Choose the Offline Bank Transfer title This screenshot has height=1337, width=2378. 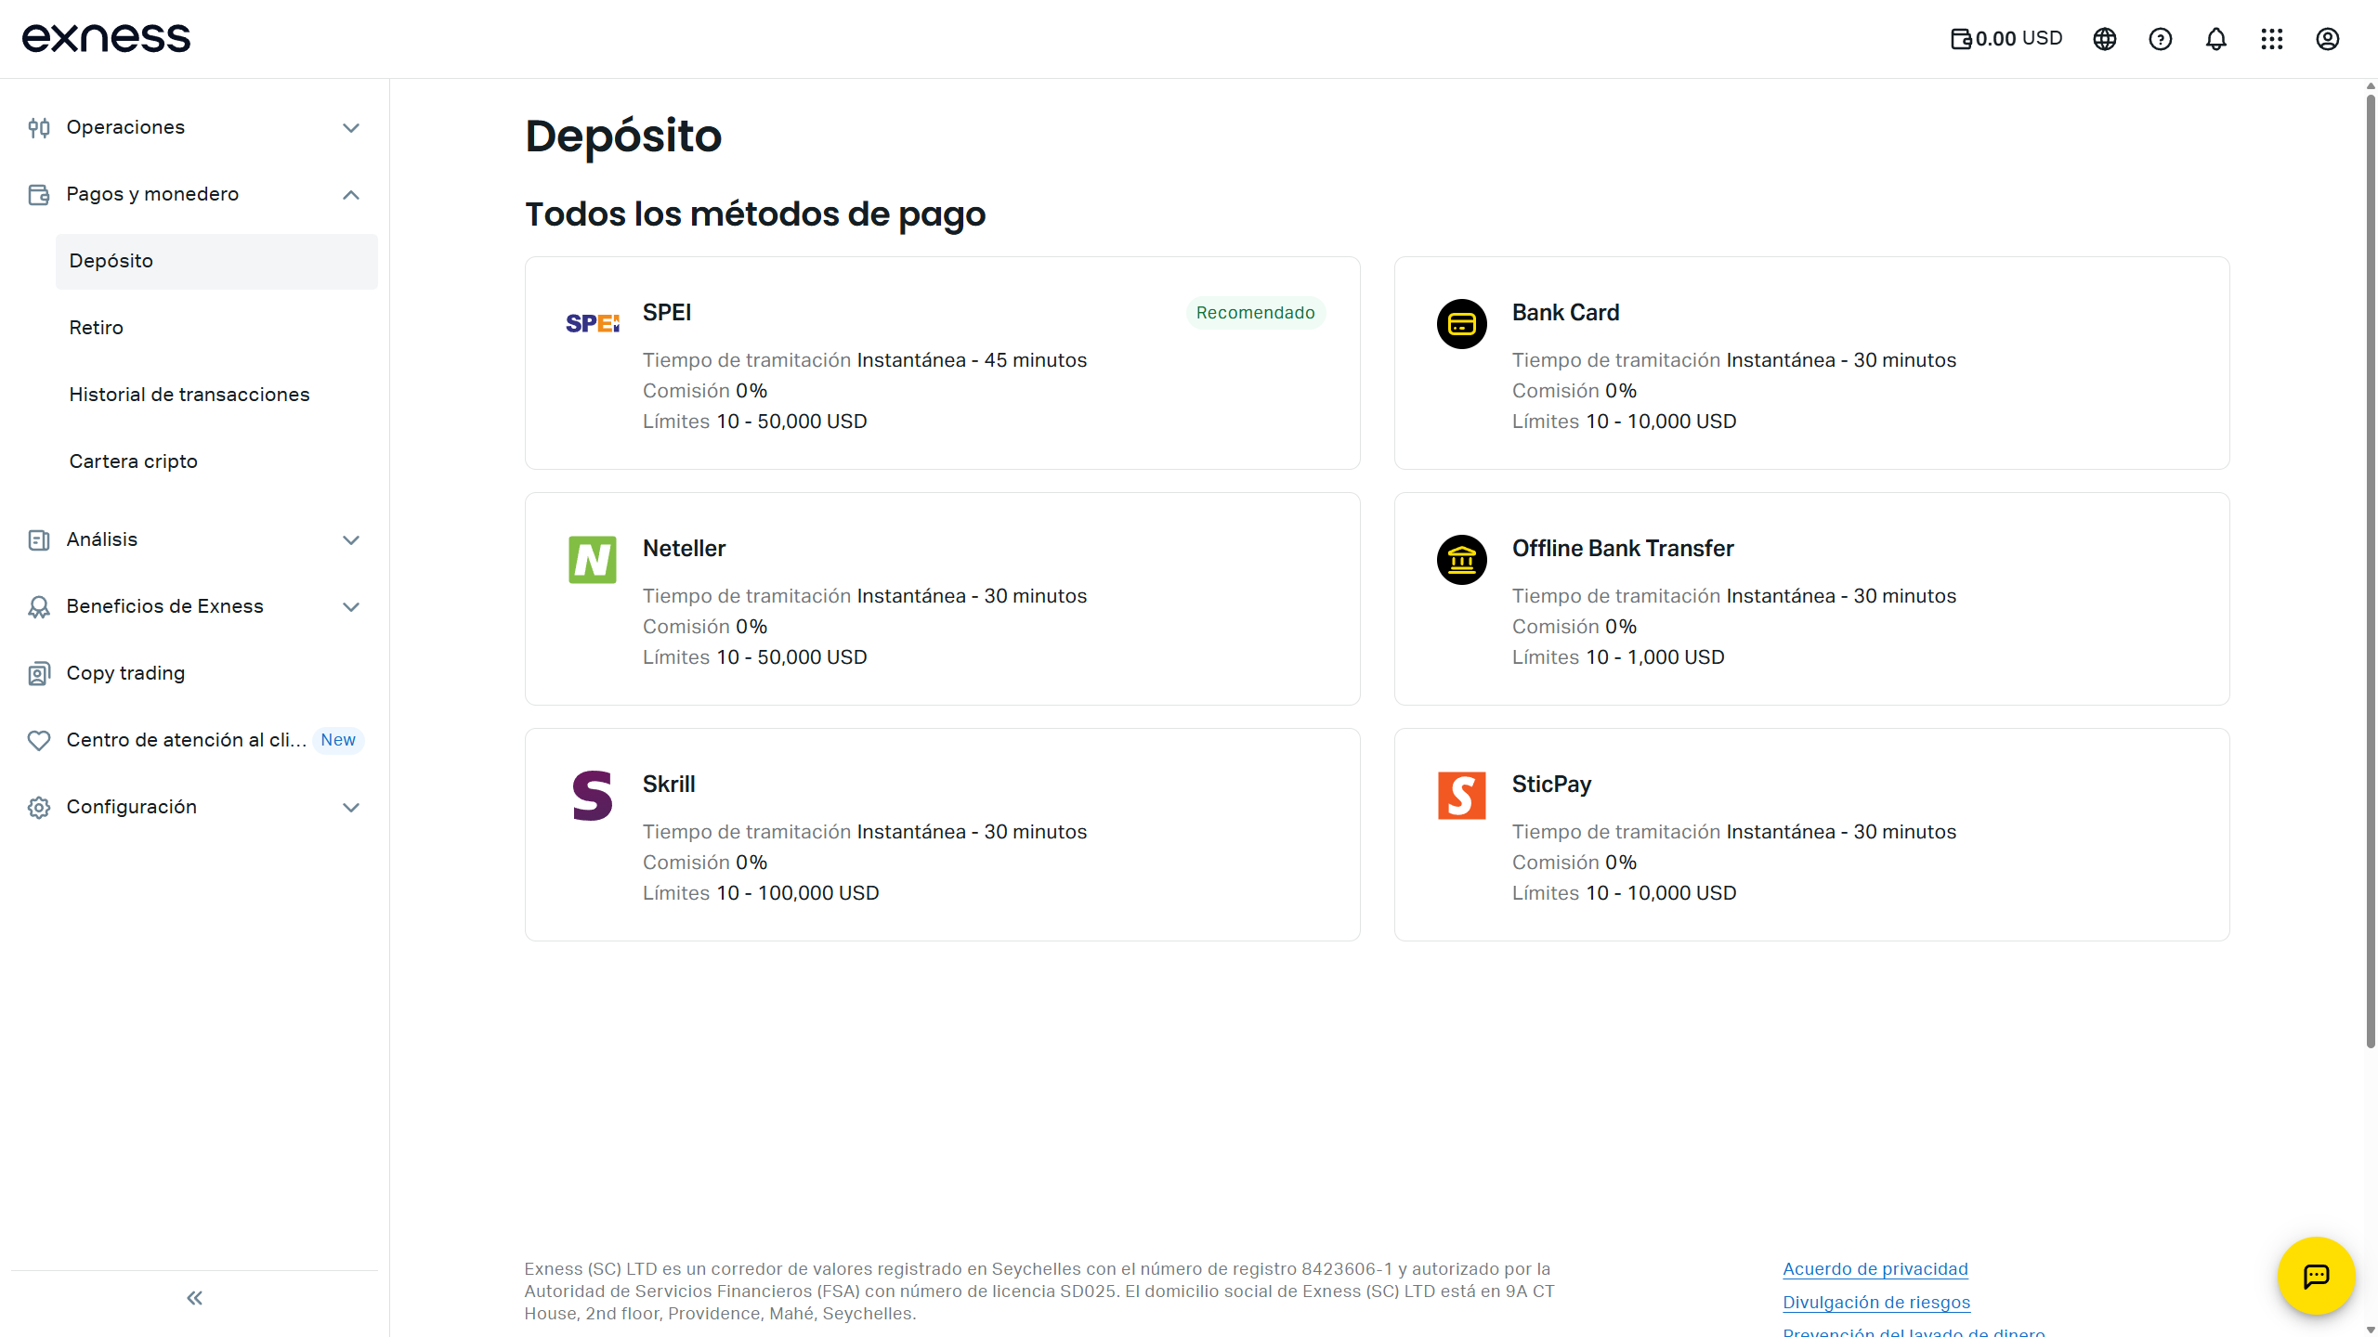click(1623, 549)
